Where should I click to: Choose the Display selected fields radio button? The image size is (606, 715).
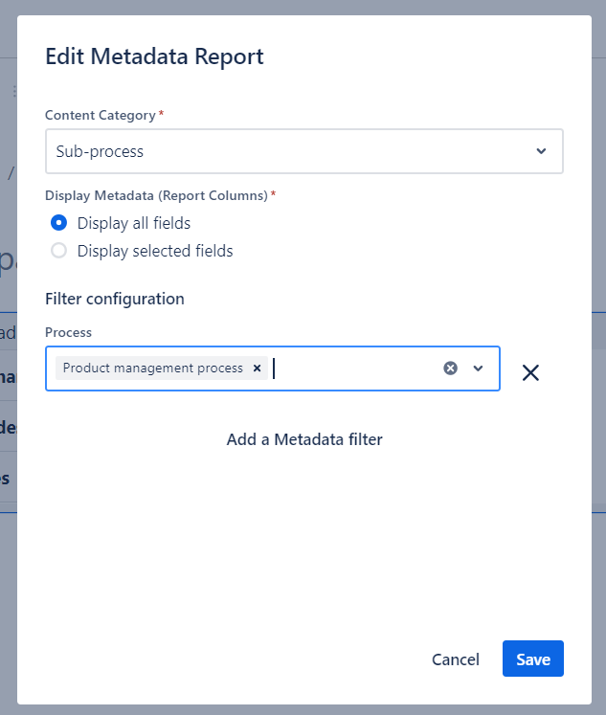pos(59,251)
